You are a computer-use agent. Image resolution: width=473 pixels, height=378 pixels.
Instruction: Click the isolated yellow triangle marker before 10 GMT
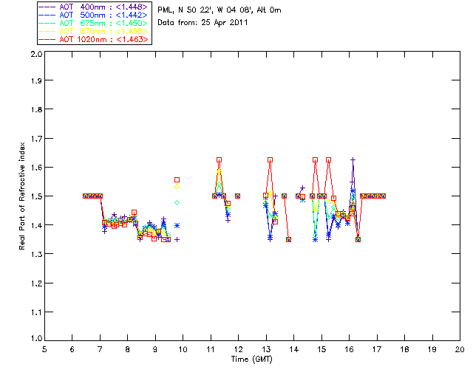[x=177, y=186]
